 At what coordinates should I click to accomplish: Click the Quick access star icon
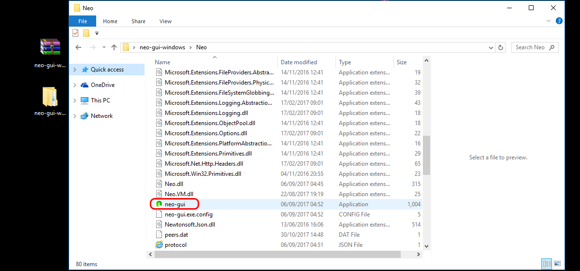[85, 70]
